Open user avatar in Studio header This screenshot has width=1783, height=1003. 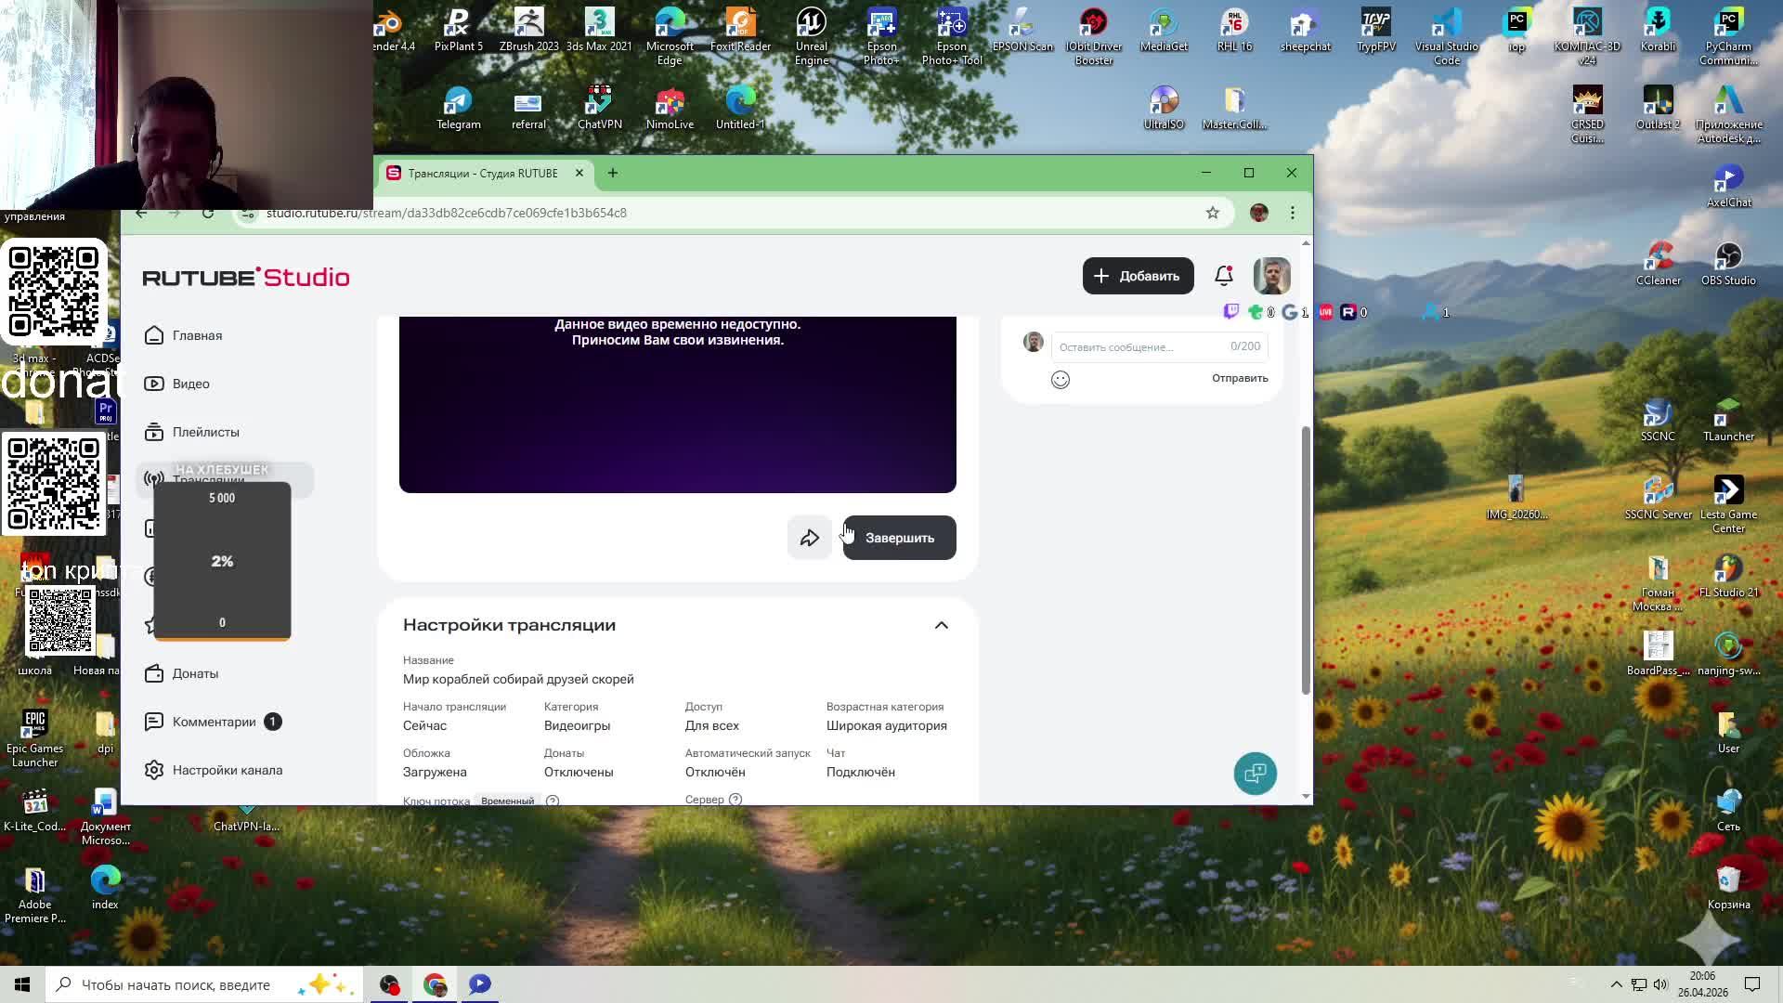coord(1271,276)
